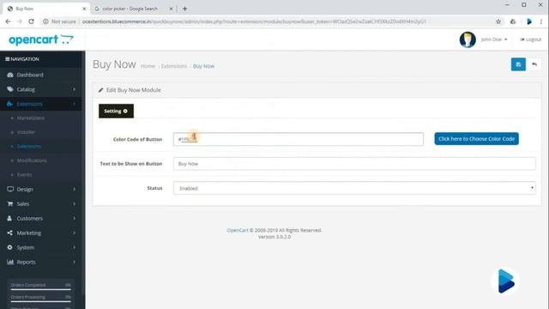Click the browser extension icon near star
This screenshot has height=309, width=549.
513,21
